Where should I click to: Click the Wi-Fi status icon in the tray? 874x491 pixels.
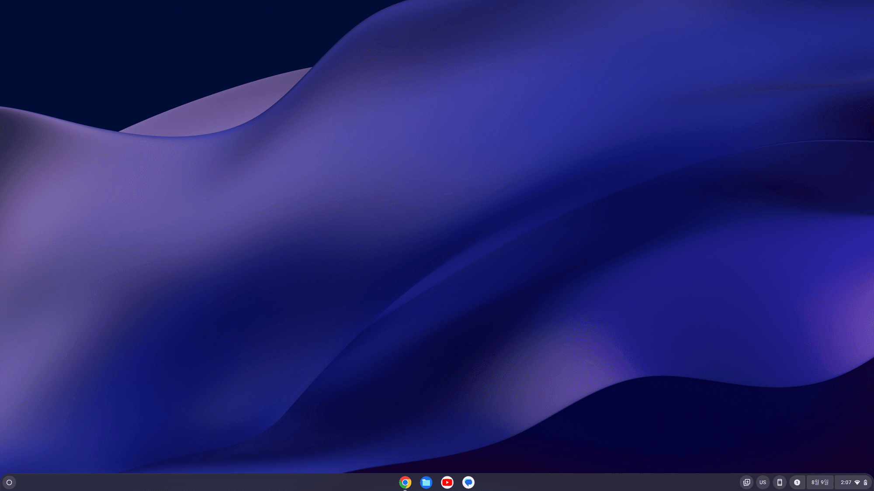(x=857, y=482)
